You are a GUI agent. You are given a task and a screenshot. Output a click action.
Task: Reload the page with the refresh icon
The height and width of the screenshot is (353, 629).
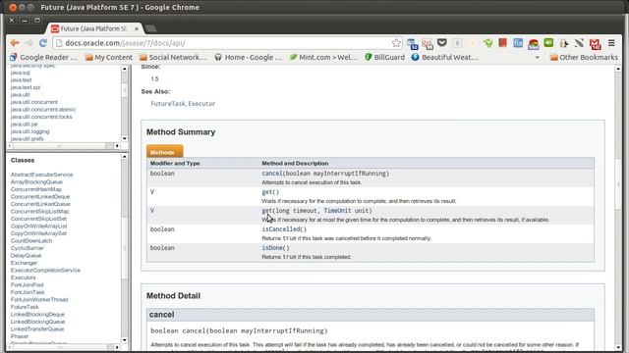point(43,43)
